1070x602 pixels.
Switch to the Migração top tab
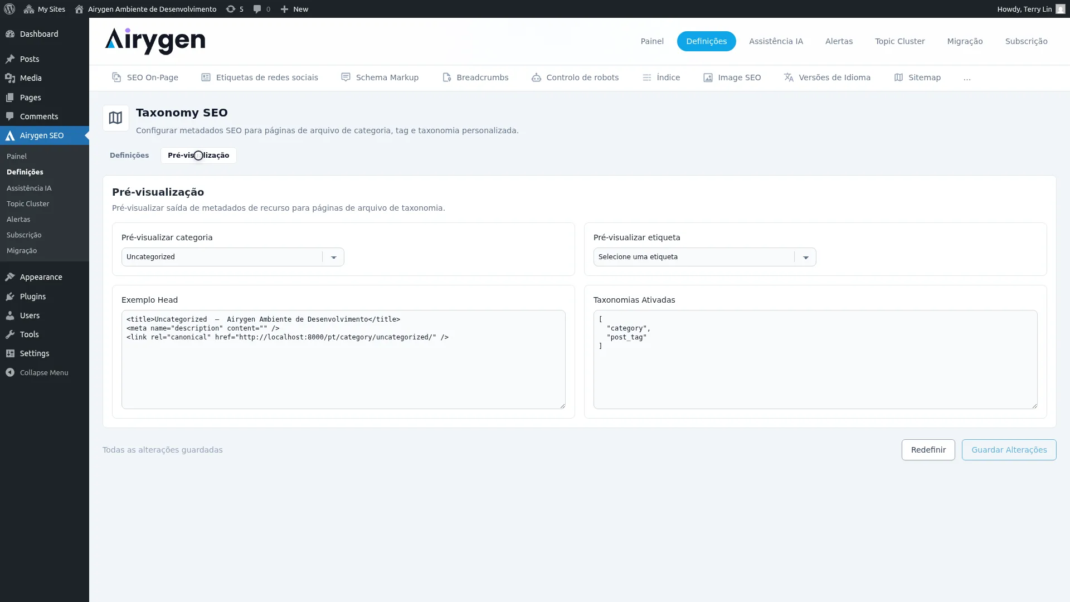(x=965, y=41)
